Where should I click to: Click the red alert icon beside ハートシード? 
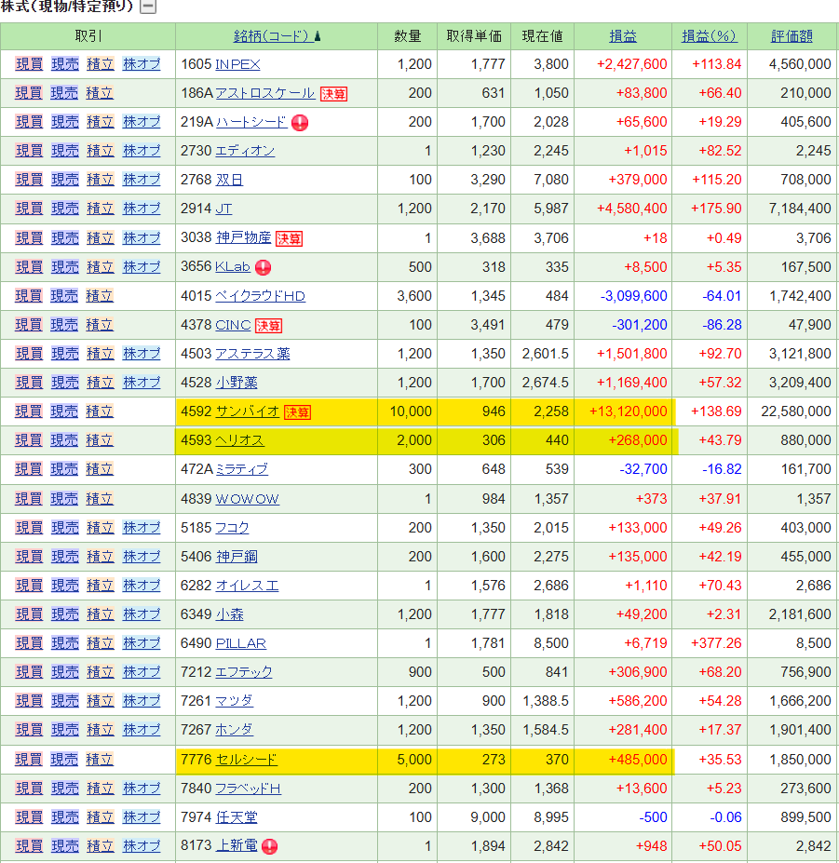pos(300,122)
